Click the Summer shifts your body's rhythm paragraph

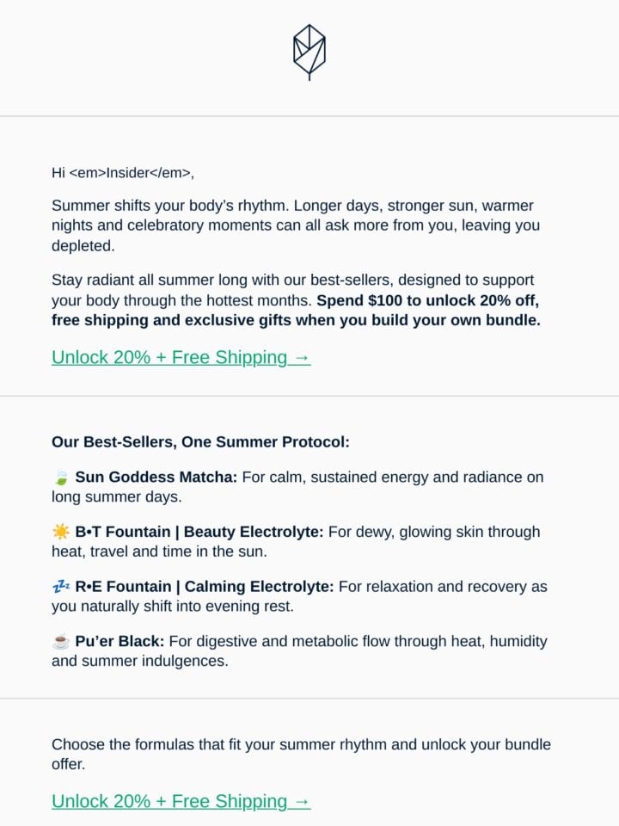(x=296, y=225)
